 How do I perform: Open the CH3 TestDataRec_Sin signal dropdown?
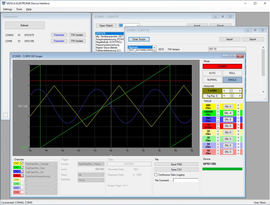[x=41, y=172]
